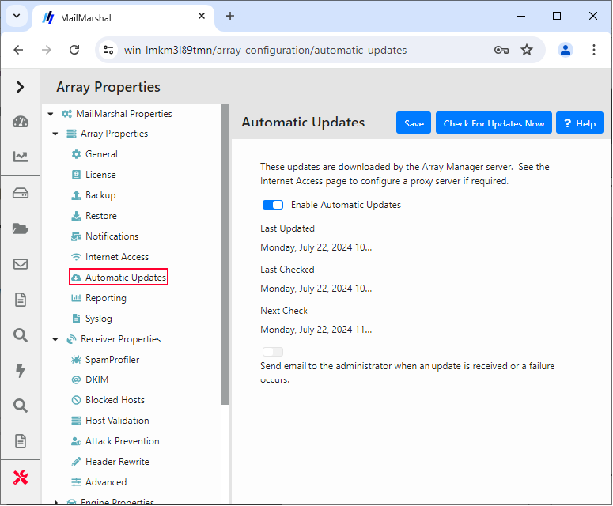Click the tree panel vertical scrollbar
This screenshot has width=613, height=506.
tap(225, 255)
